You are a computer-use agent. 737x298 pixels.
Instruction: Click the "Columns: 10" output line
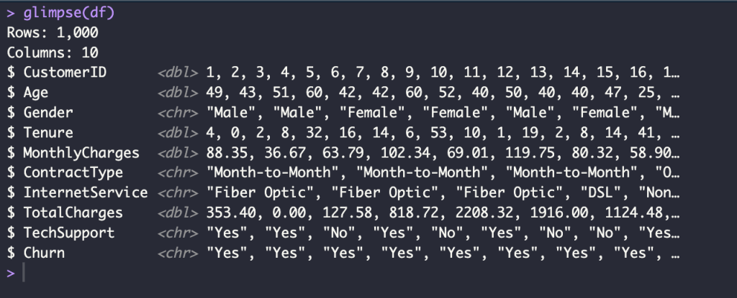tap(52, 52)
